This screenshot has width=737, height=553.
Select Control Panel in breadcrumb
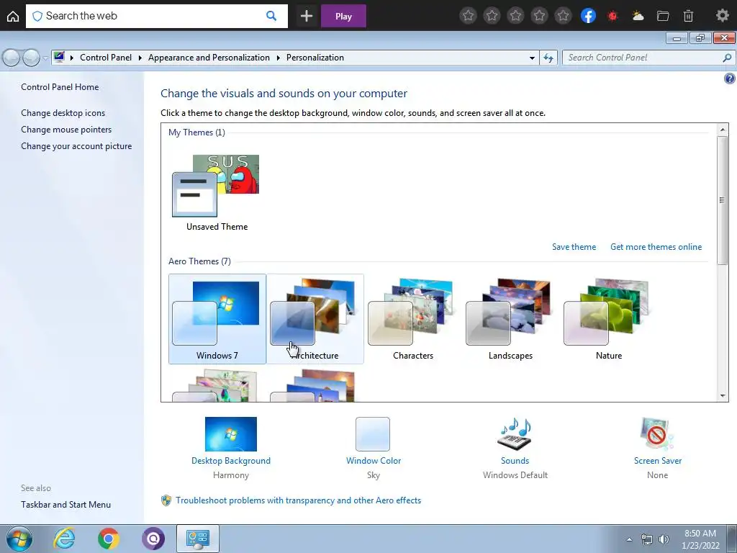[x=106, y=58]
